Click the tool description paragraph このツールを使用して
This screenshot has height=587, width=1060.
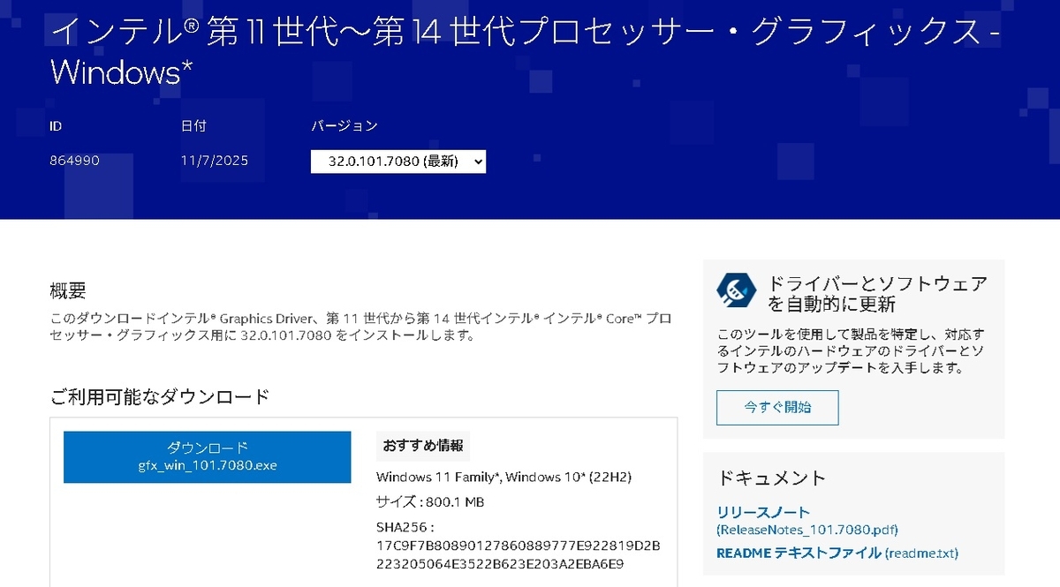pyautogui.click(x=851, y=351)
